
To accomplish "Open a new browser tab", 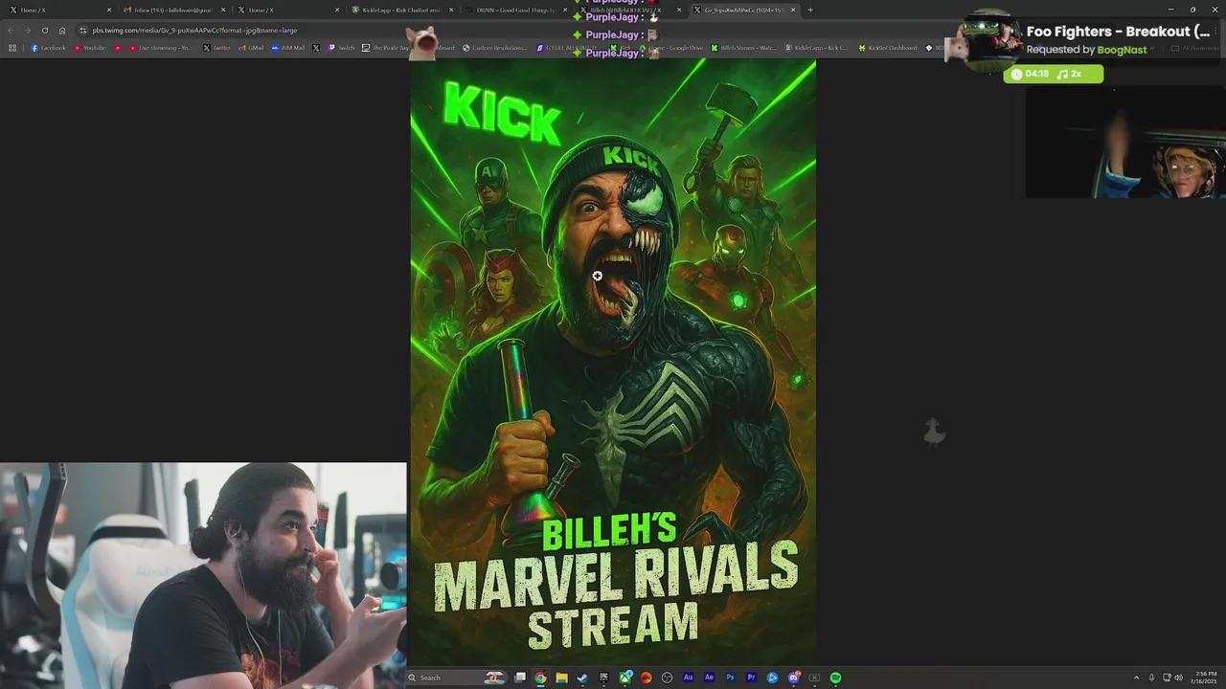I will pos(810,10).
